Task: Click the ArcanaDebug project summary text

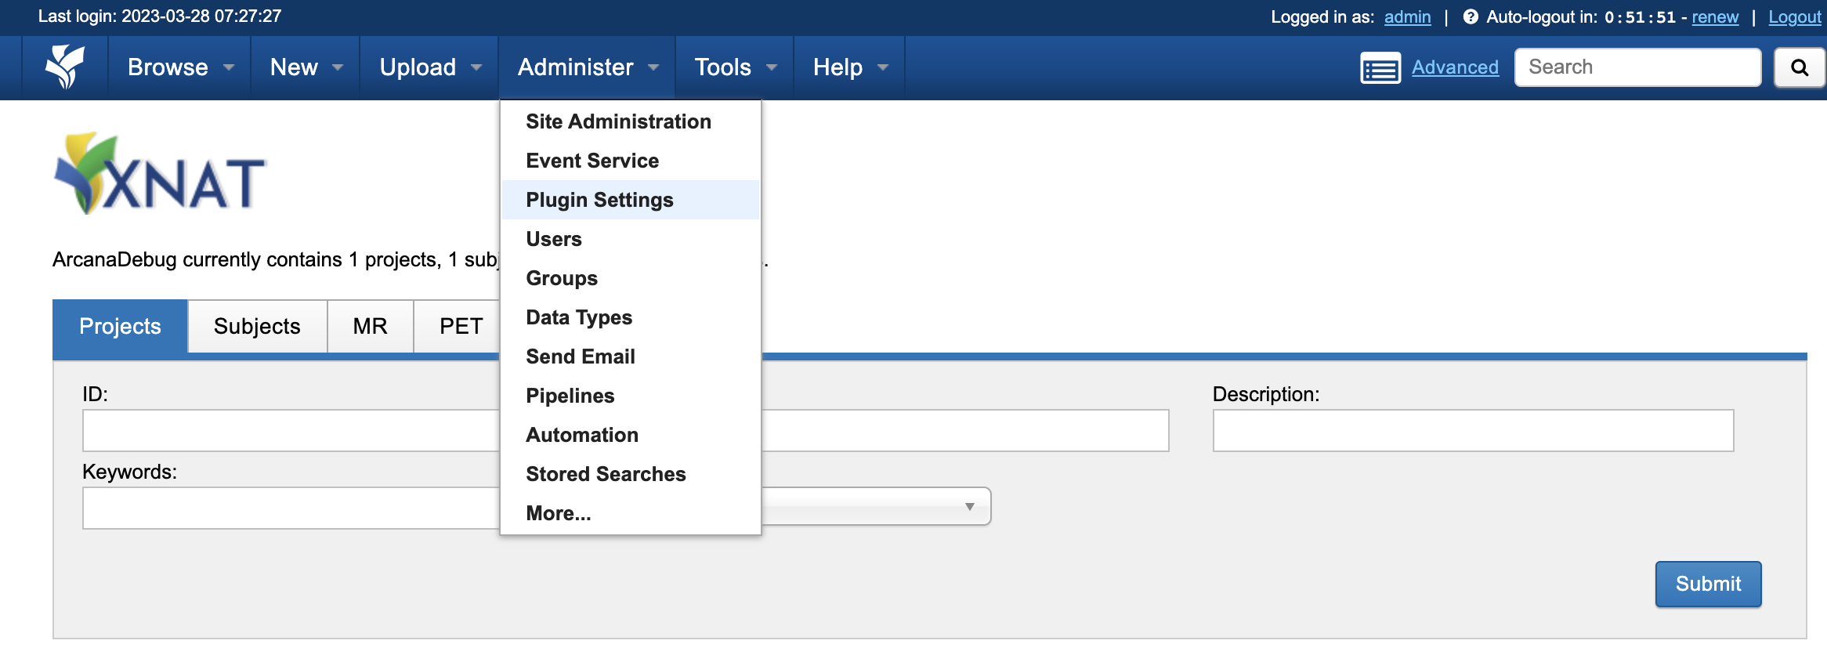Action: [275, 259]
